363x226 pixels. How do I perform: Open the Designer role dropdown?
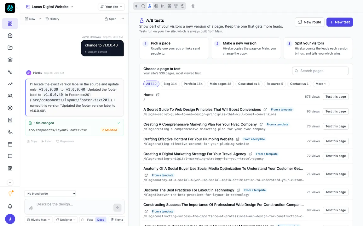tap(66, 220)
